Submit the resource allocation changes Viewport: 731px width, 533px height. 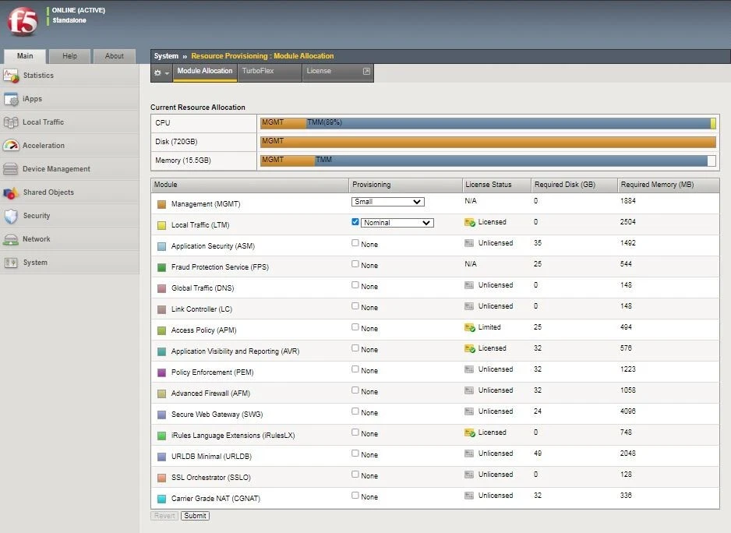coord(195,515)
